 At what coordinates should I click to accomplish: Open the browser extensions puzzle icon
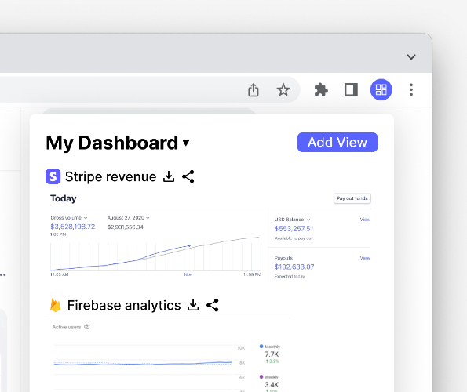point(321,90)
